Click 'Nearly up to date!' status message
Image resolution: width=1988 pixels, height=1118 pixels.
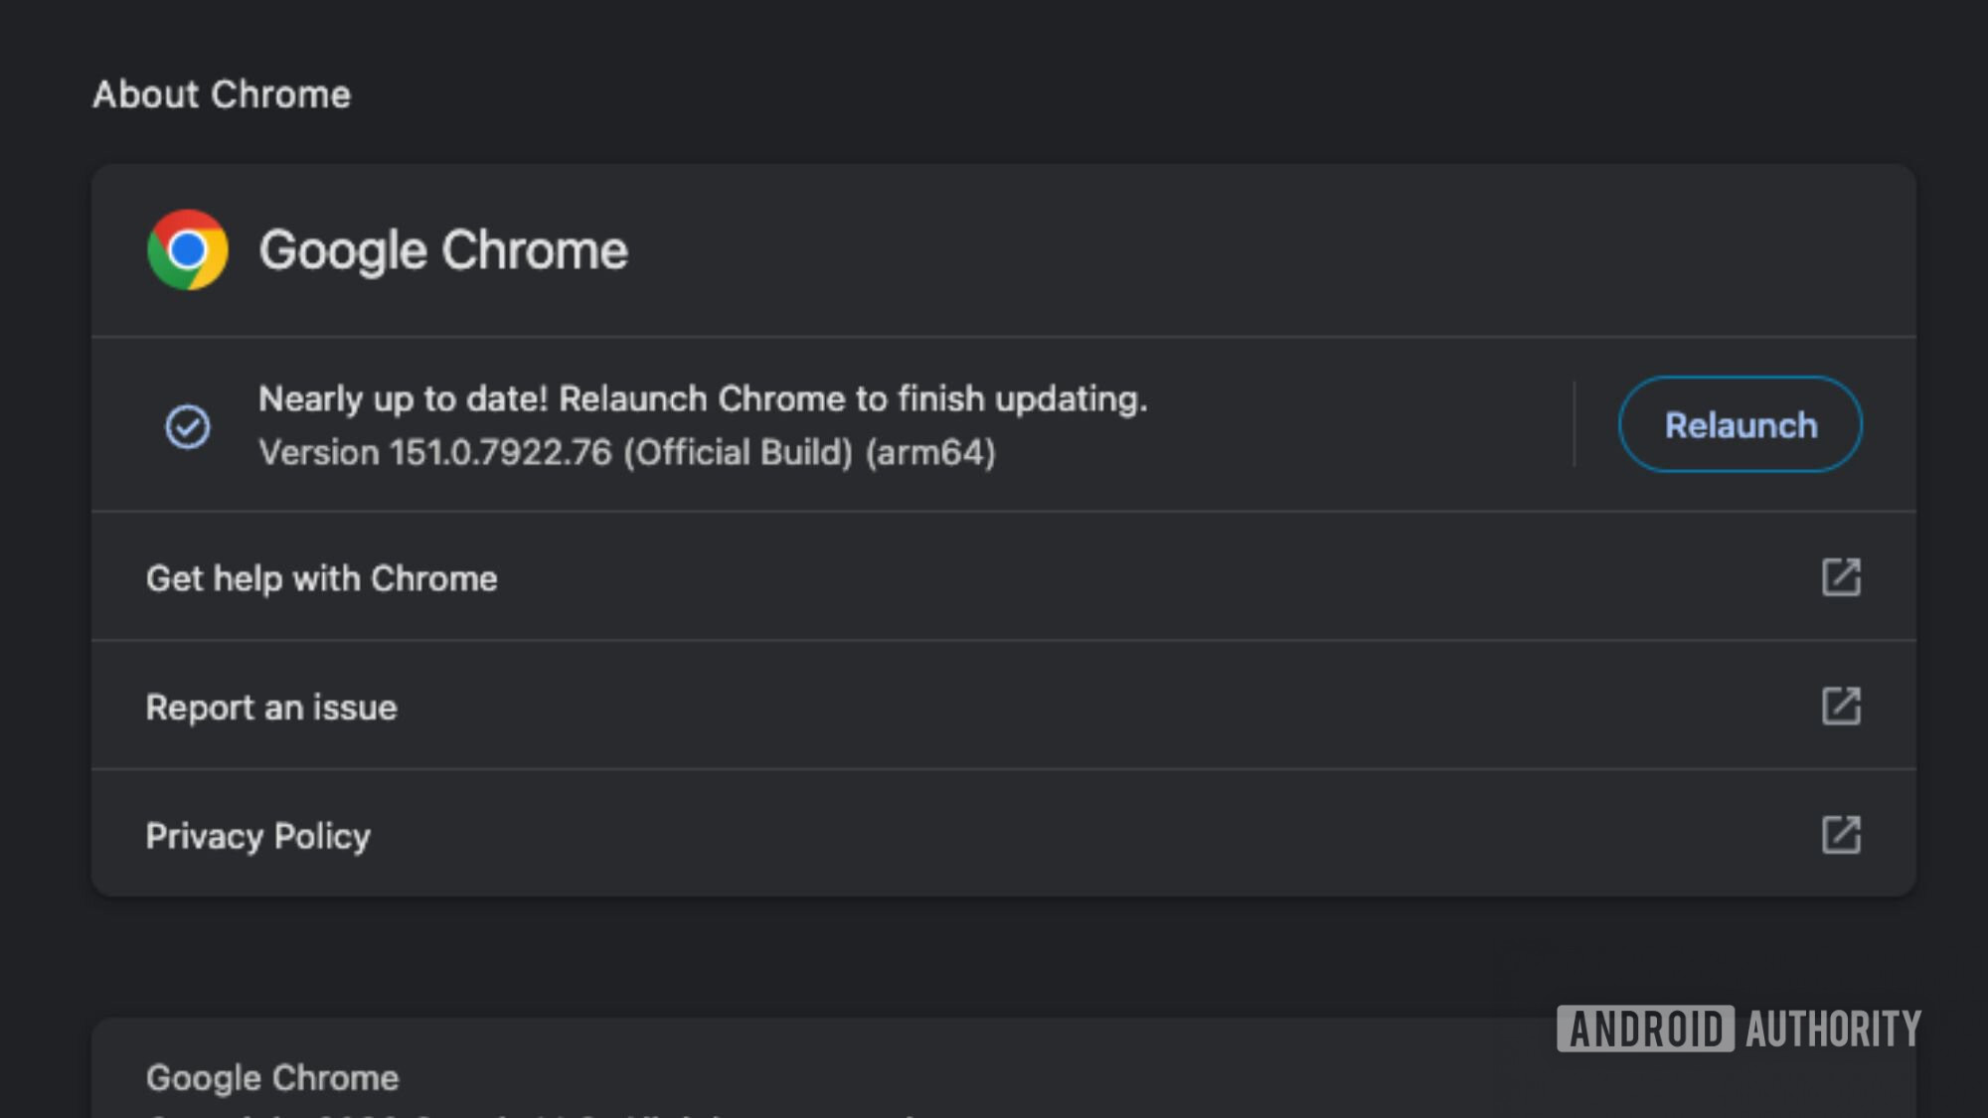click(x=703, y=399)
